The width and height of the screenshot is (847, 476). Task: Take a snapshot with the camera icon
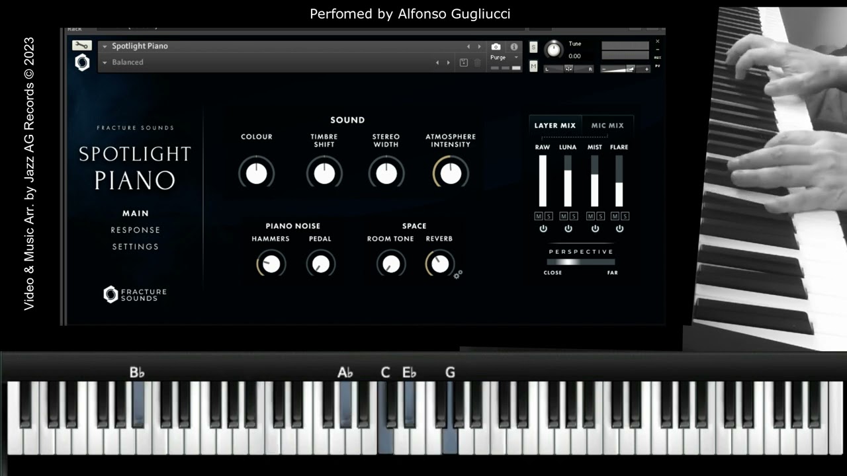pyautogui.click(x=496, y=47)
